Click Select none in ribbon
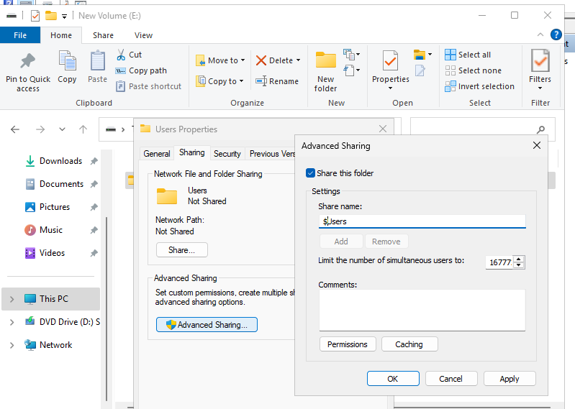 click(473, 70)
